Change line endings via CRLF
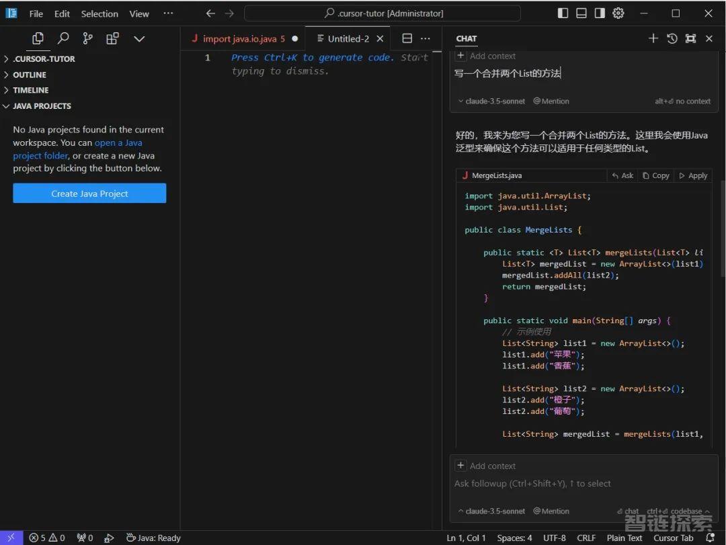The width and height of the screenshot is (726, 545). pyautogui.click(x=586, y=538)
